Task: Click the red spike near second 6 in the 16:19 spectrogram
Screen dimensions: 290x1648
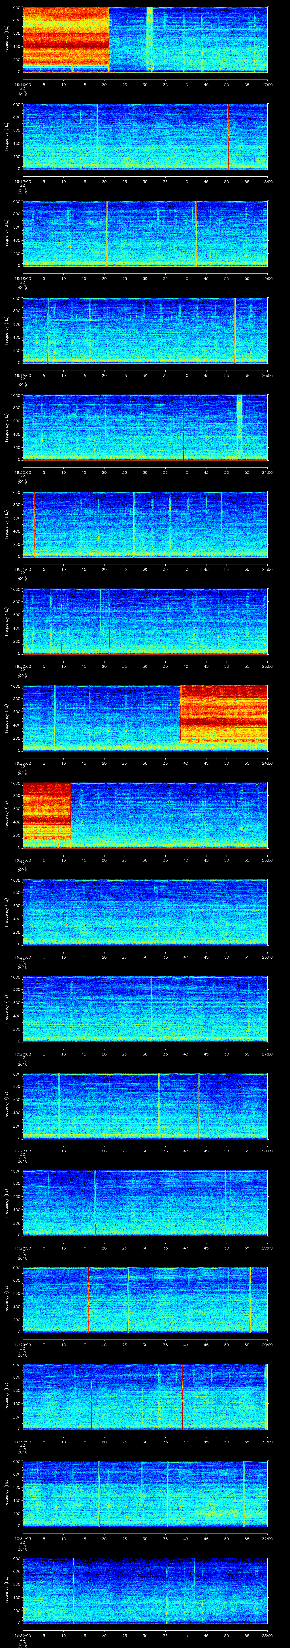Action: [x=47, y=330]
